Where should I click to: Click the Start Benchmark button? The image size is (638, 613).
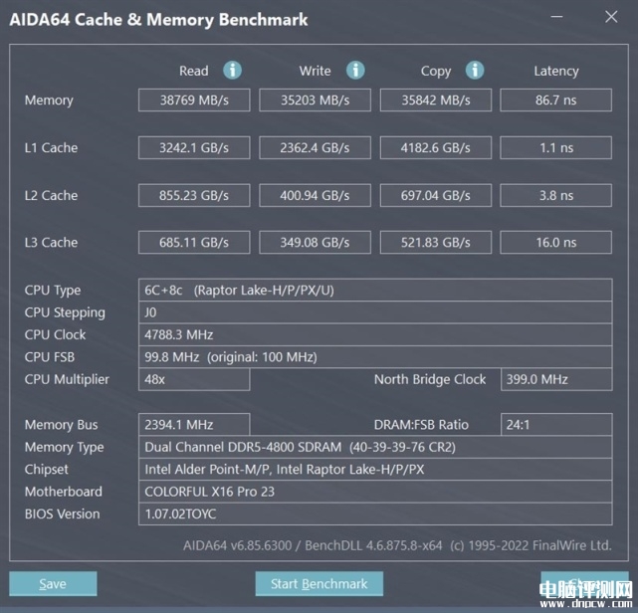click(319, 584)
